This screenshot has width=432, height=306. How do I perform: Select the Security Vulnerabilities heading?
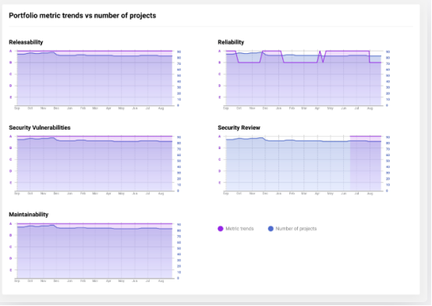(40, 127)
